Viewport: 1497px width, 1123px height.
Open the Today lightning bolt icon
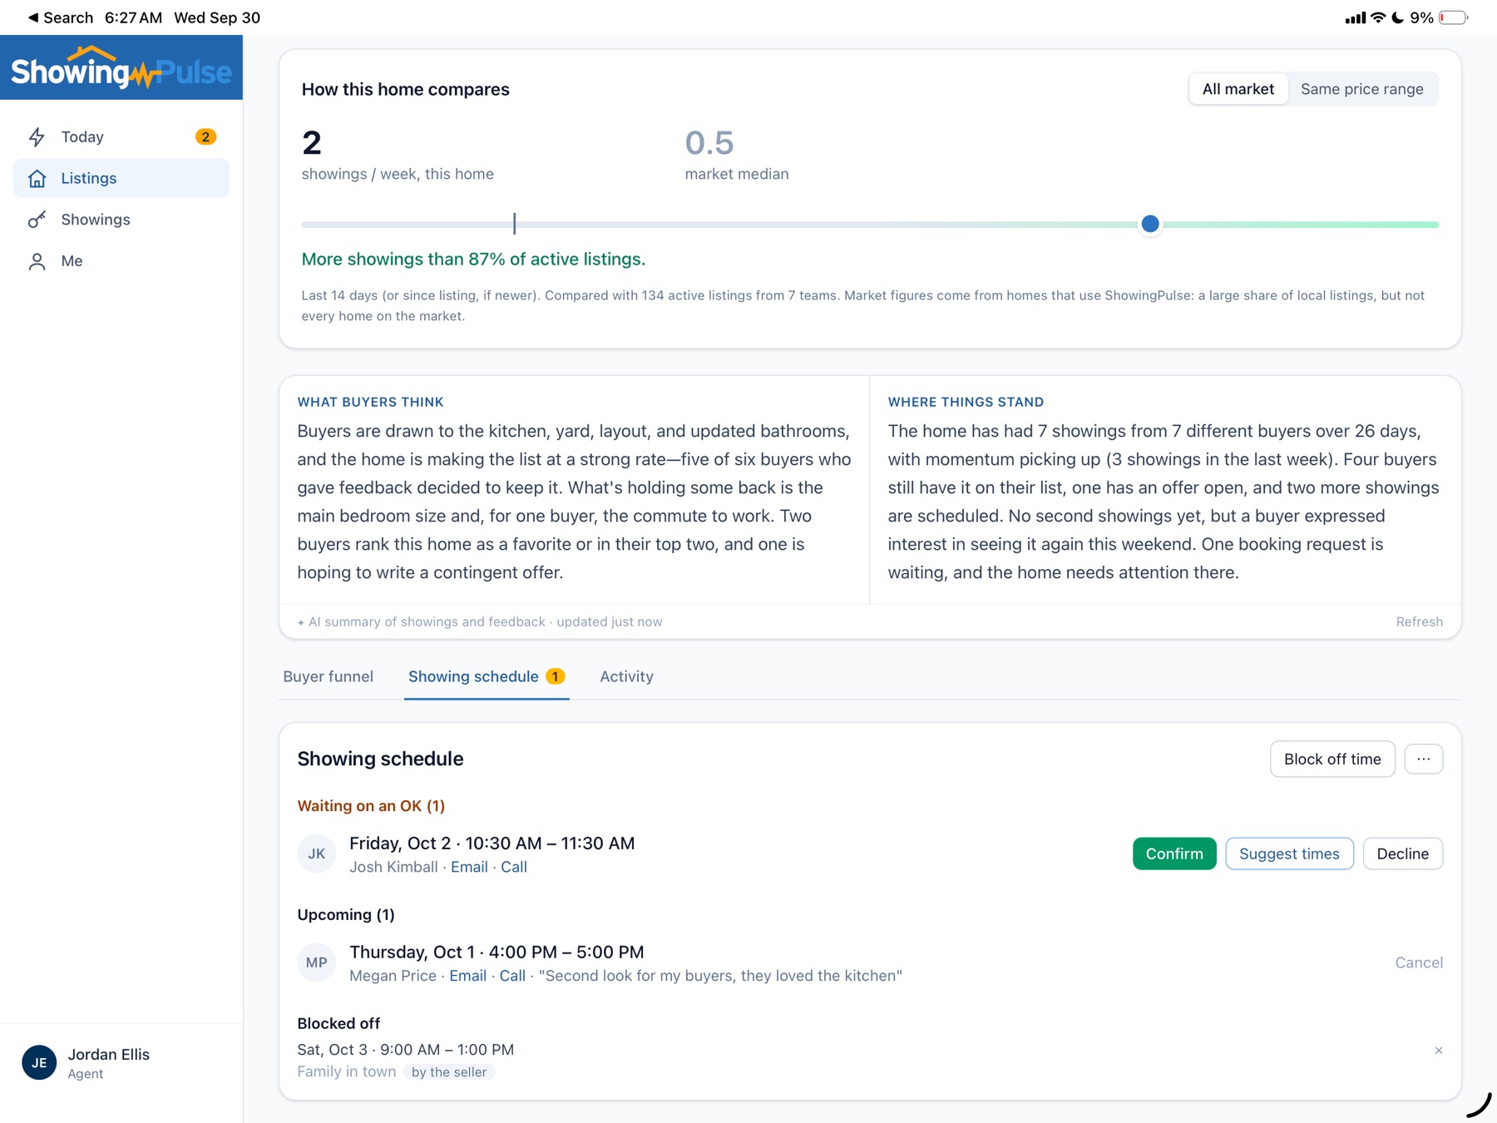37,137
